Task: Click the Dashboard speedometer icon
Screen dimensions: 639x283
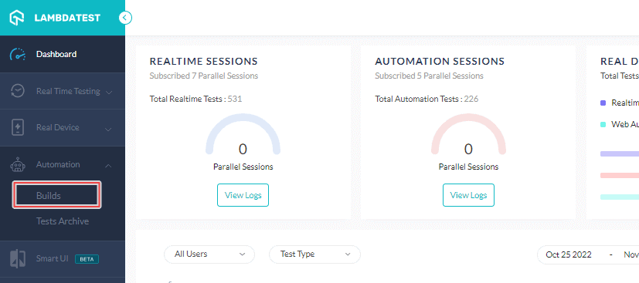Action: tap(18, 54)
